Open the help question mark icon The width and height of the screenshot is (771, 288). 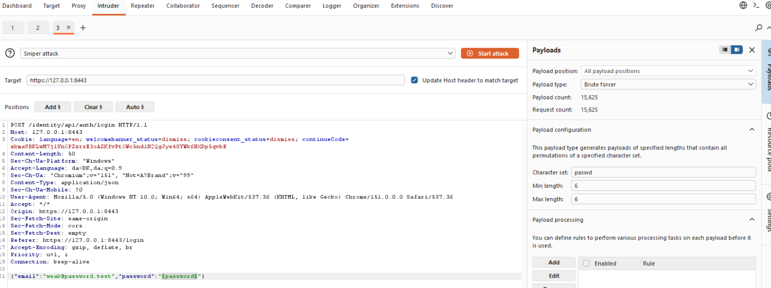[x=10, y=53]
